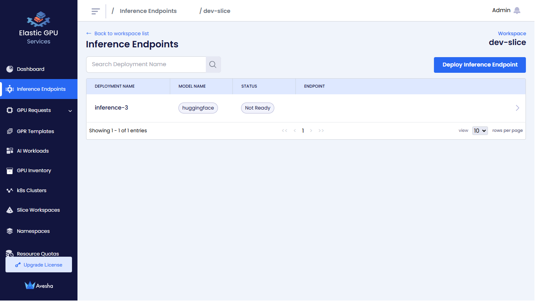Click the GPU Inventory box icon
This screenshot has width=538, height=306.
(10, 171)
